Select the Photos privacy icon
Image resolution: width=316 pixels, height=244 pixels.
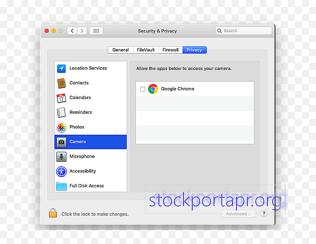click(61, 127)
